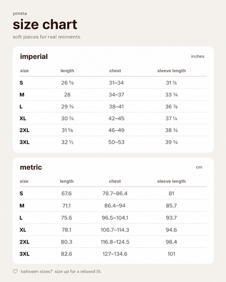Viewport: 226px width, 282px height.
Task: Click the yonsta brand name
Action: tap(20, 14)
